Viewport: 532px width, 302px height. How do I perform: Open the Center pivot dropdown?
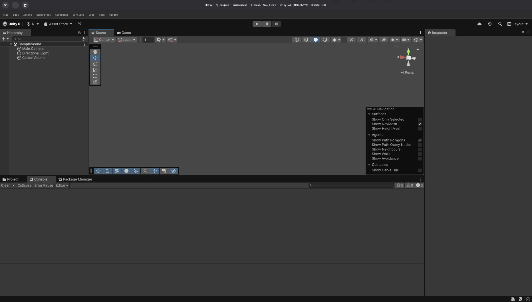104,40
